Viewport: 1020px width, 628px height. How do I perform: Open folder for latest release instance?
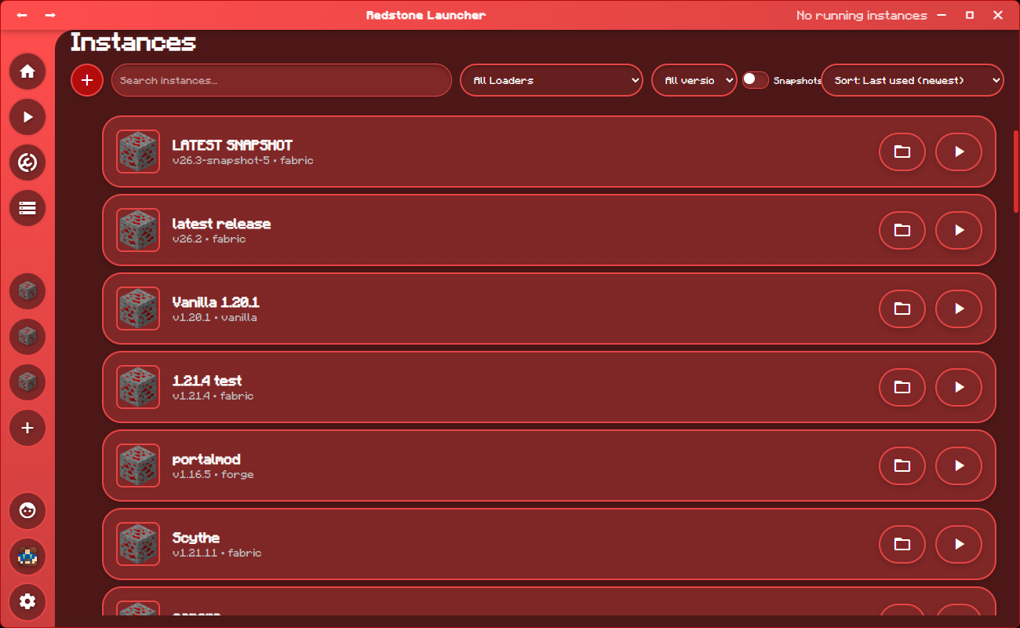click(x=902, y=230)
